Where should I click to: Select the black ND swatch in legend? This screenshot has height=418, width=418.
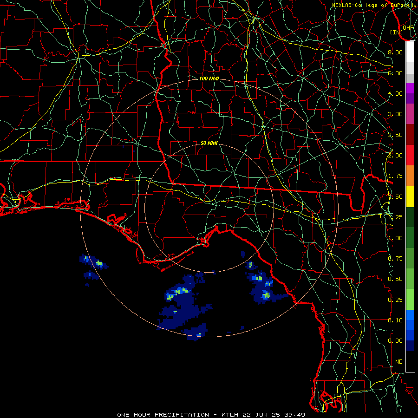coord(410,361)
